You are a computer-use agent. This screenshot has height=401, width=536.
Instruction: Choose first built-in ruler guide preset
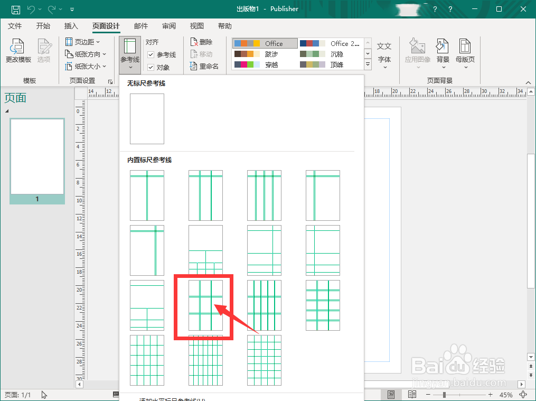[147, 195]
